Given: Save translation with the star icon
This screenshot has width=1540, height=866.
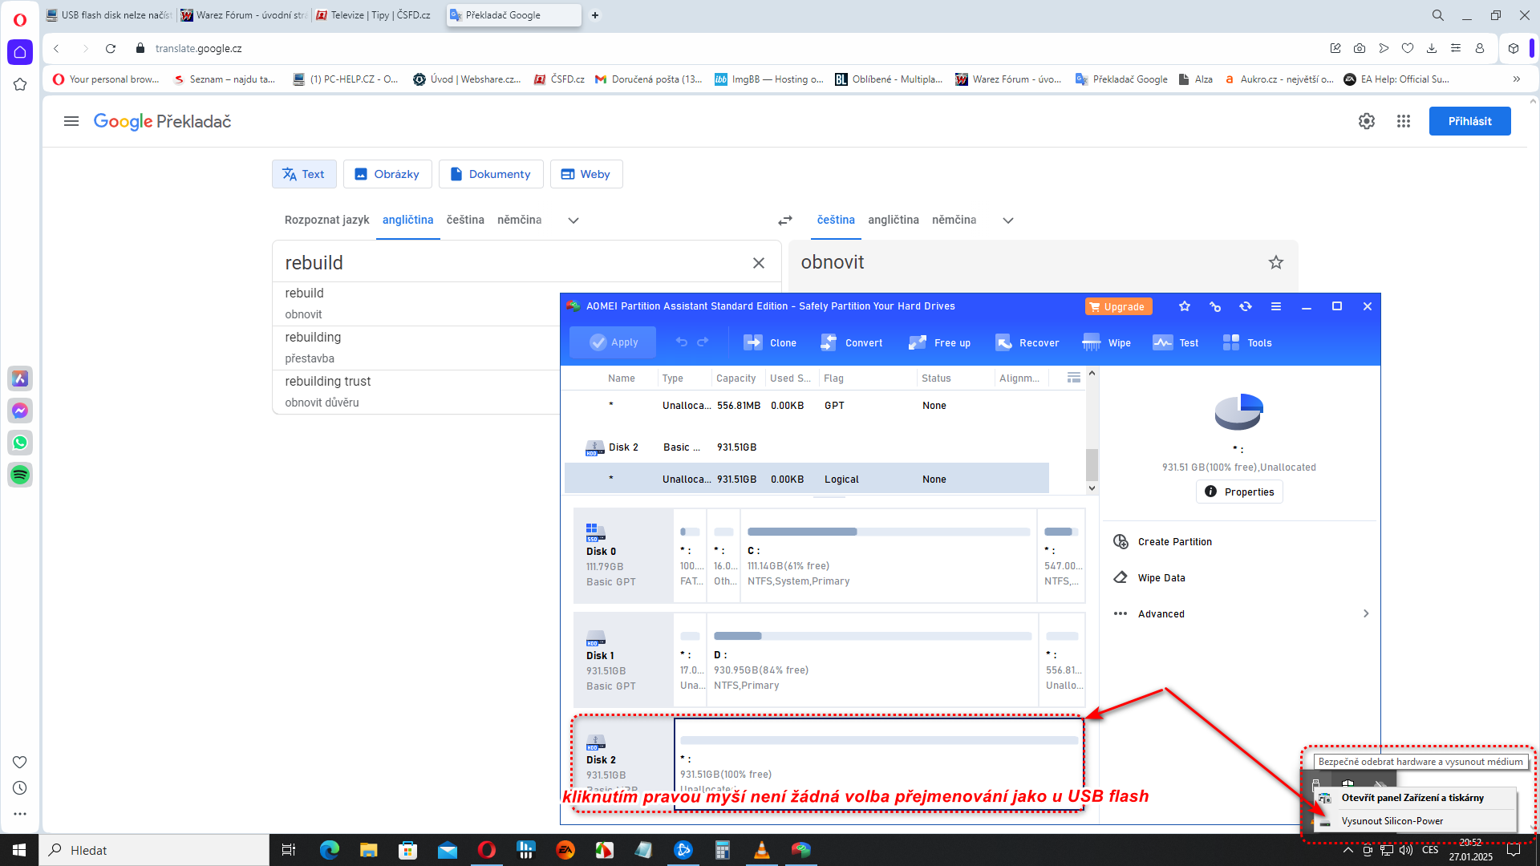Looking at the screenshot, I should coord(1275,262).
